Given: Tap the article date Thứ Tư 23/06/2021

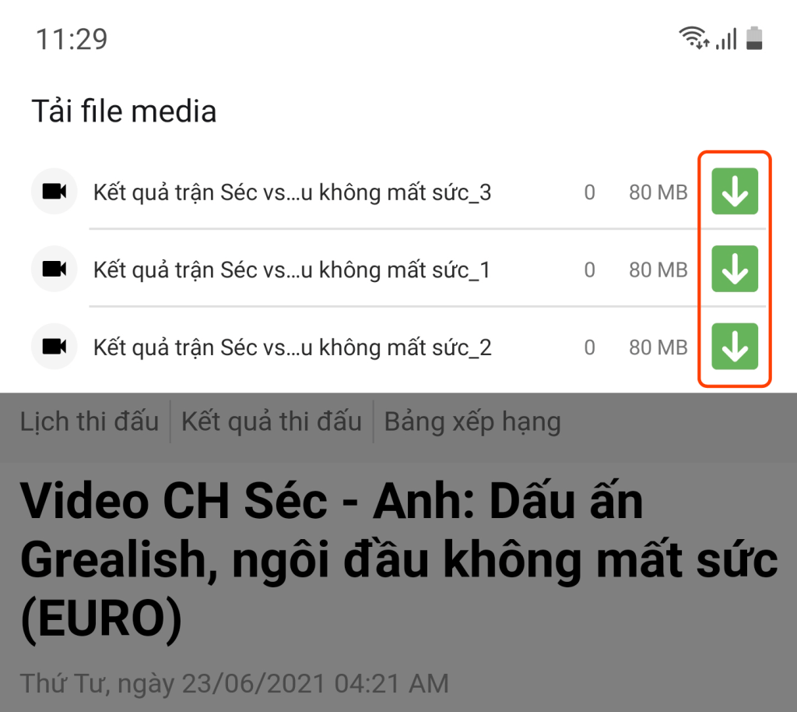Looking at the screenshot, I should click(234, 683).
